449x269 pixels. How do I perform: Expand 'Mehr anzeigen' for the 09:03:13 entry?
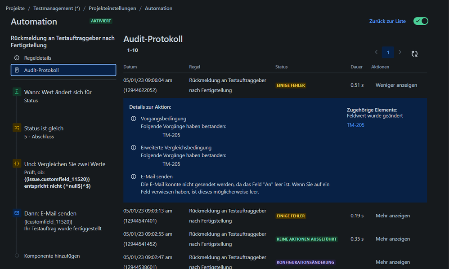point(392,216)
